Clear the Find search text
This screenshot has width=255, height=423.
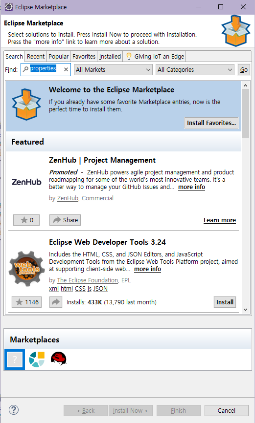tap(66, 69)
